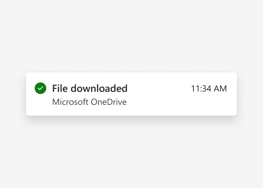Click the word "OneDrive" in the subtitle
This screenshot has width=263, height=188.
(109, 102)
